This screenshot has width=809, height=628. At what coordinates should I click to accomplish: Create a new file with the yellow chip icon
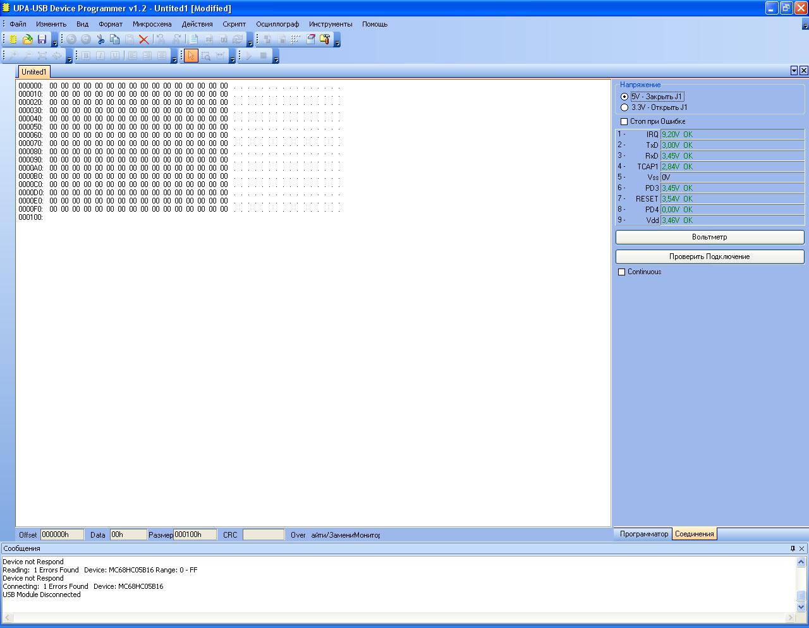coord(13,39)
